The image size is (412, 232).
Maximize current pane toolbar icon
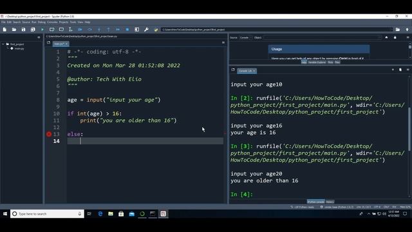tap(137, 30)
